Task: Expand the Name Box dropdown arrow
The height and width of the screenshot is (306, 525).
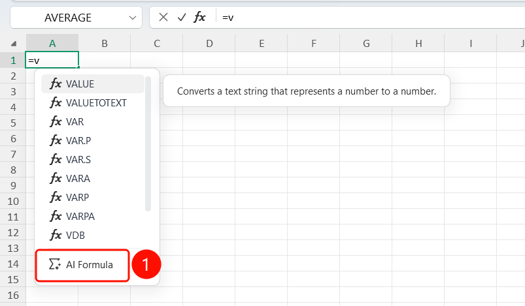Action: tap(133, 18)
